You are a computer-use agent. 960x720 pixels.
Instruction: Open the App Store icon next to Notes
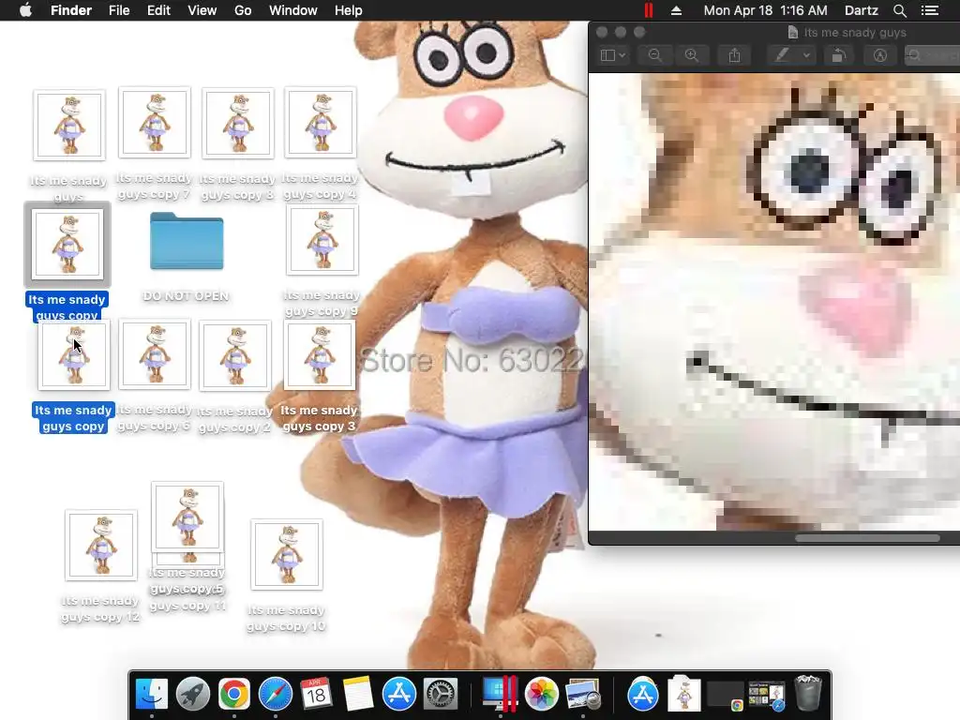(399, 695)
